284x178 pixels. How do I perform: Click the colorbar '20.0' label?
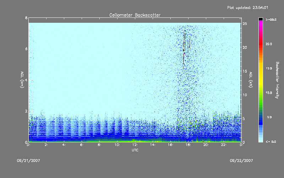[269, 44]
